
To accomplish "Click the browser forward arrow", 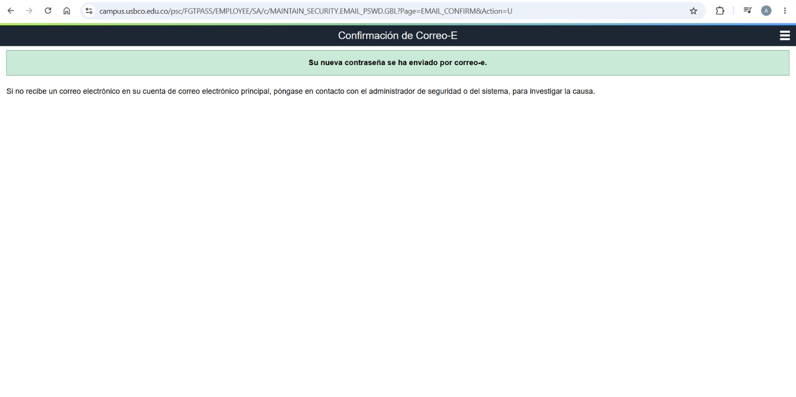I will pos(29,11).
